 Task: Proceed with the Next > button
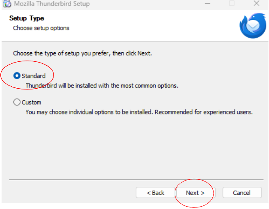(x=195, y=193)
